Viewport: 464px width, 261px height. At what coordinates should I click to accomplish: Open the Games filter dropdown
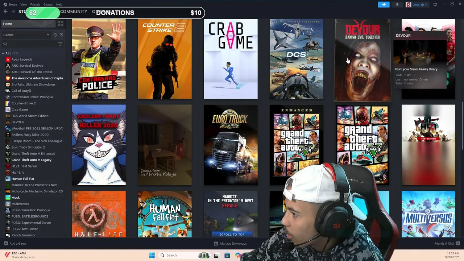[x=26, y=35]
